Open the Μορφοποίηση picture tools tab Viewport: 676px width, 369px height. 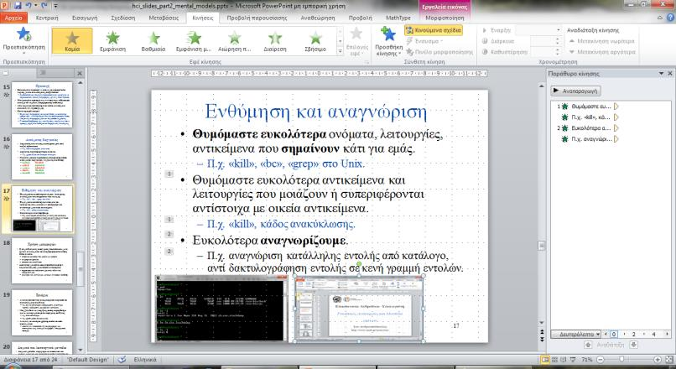coord(445,18)
